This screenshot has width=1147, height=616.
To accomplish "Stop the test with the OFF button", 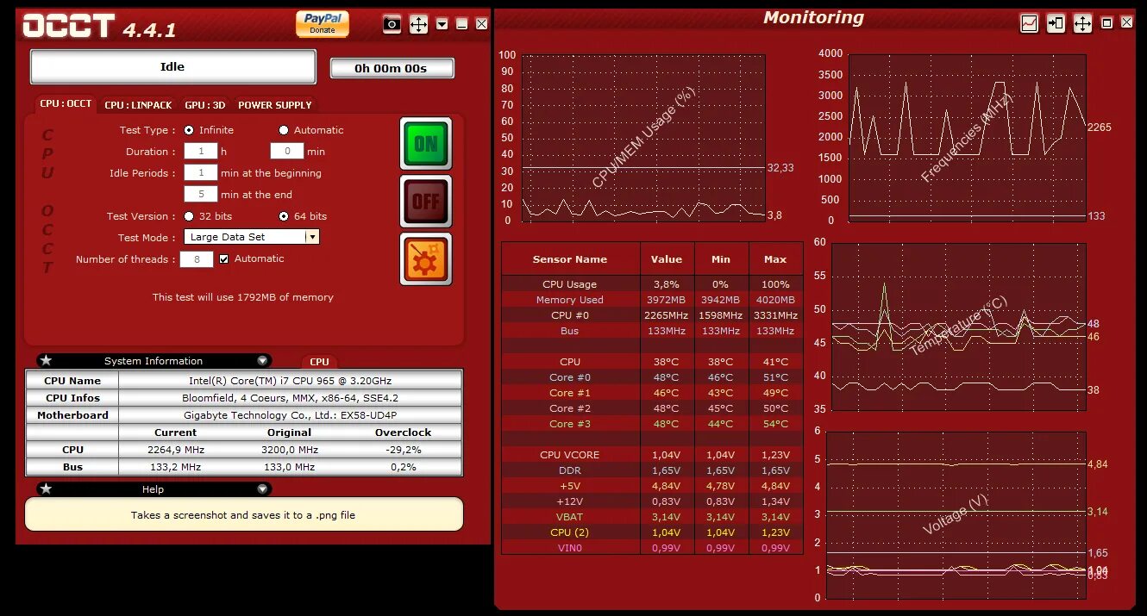I will (426, 201).
